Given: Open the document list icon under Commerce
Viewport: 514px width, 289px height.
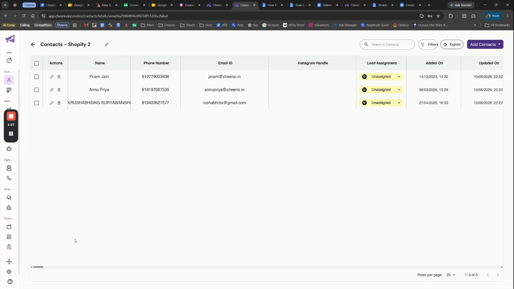Looking at the screenshot, I should 9,237.
